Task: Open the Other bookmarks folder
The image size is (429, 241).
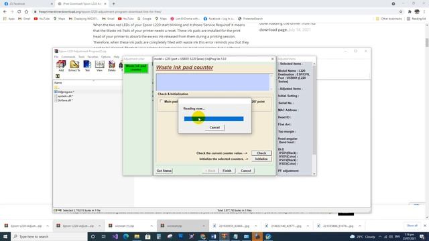Action: coord(389,19)
